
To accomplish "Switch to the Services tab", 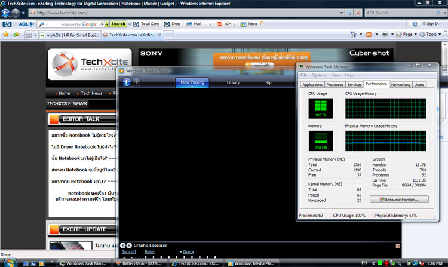I will pyautogui.click(x=355, y=85).
